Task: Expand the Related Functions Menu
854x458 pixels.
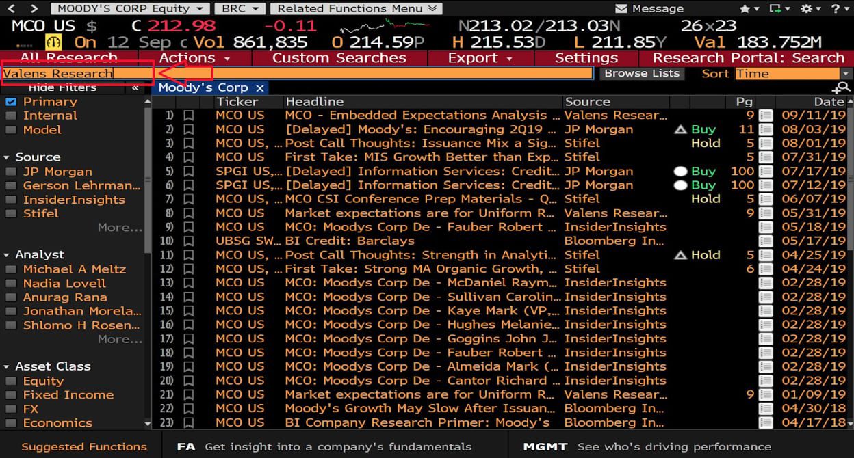Action: pos(356,9)
